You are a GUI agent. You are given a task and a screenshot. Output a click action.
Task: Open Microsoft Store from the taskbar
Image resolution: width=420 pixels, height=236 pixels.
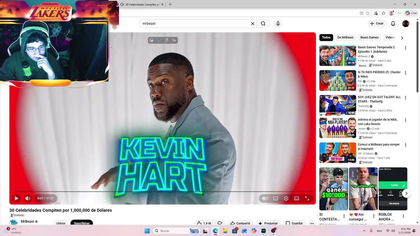235,231
